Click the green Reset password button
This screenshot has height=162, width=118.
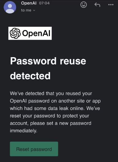pos(34,149)
